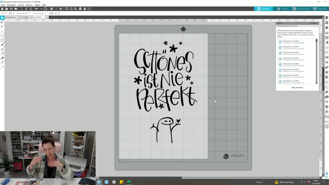Click the Paste clipboard icon
This screenshot has width=329, height=185.
(x=31, y=9)
